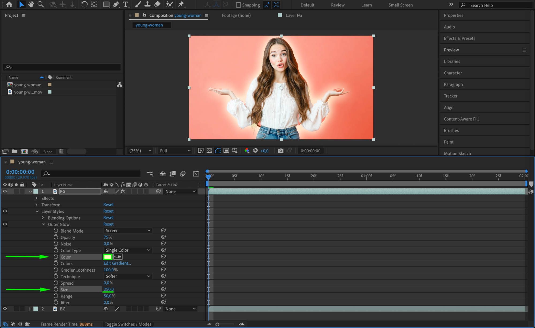535x328 pixels.
Task: Enable the Snapping checkbox
Action: point(238,5)
